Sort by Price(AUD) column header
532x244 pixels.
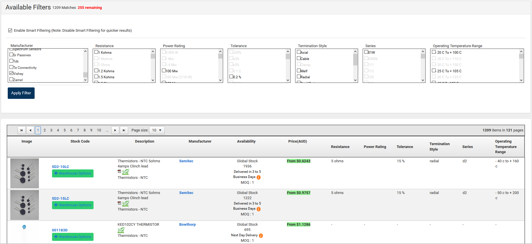coord(297,141)
